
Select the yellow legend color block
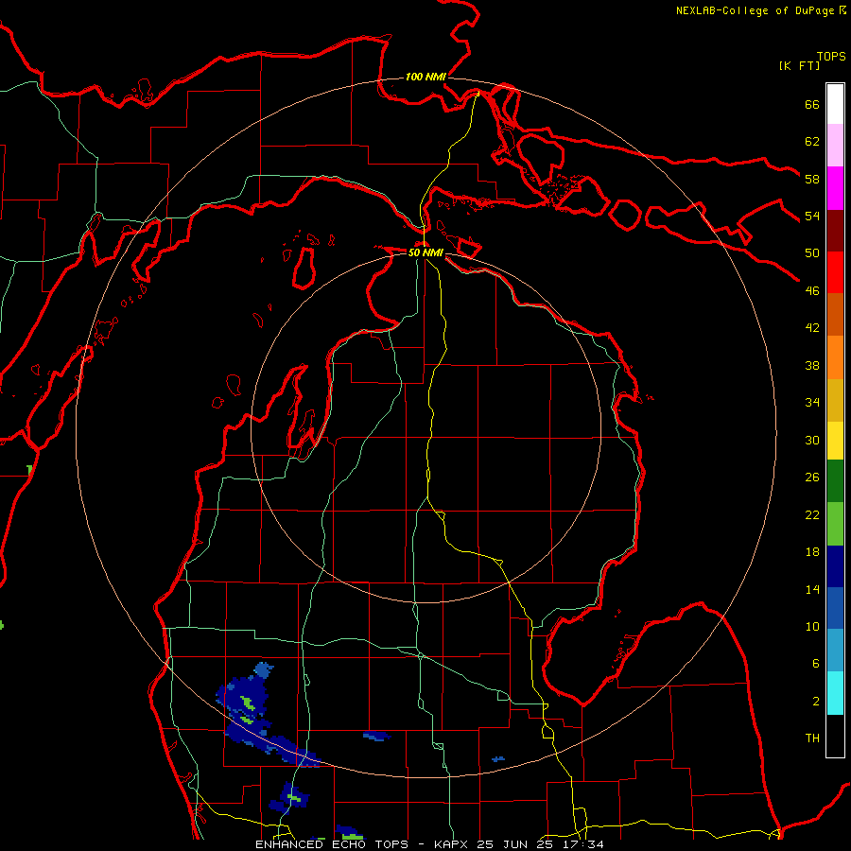click(835, 440)
